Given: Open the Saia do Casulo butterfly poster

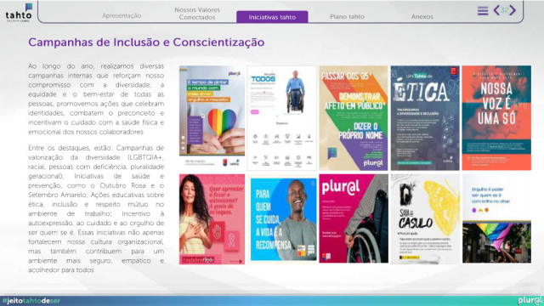Looking at the screenshot, I should tap(425, 219).
